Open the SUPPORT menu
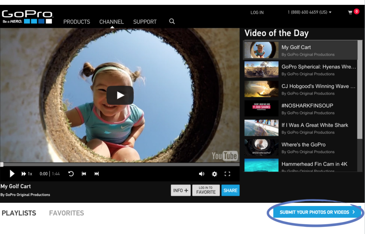 coord(145,22)
